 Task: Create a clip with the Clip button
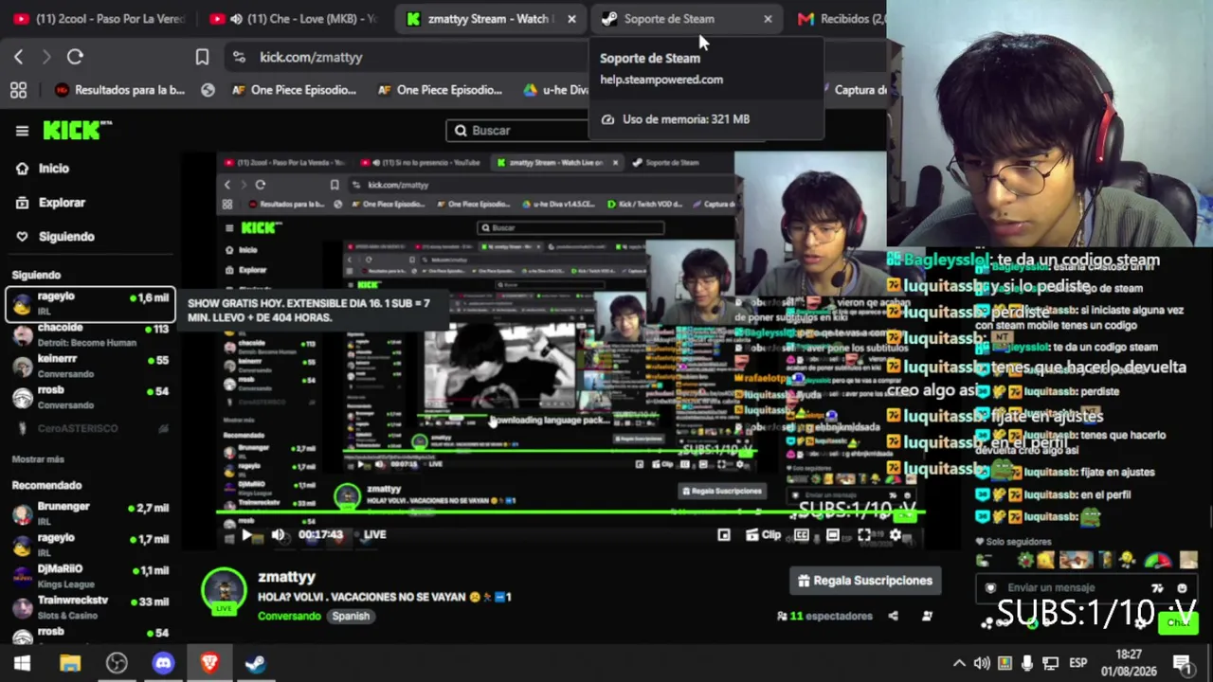tap(763, 535)
